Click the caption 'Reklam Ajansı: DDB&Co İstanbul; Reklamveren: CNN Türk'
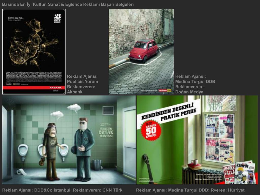The height and width of the screenshot is (195, 260). coord(62,190)
